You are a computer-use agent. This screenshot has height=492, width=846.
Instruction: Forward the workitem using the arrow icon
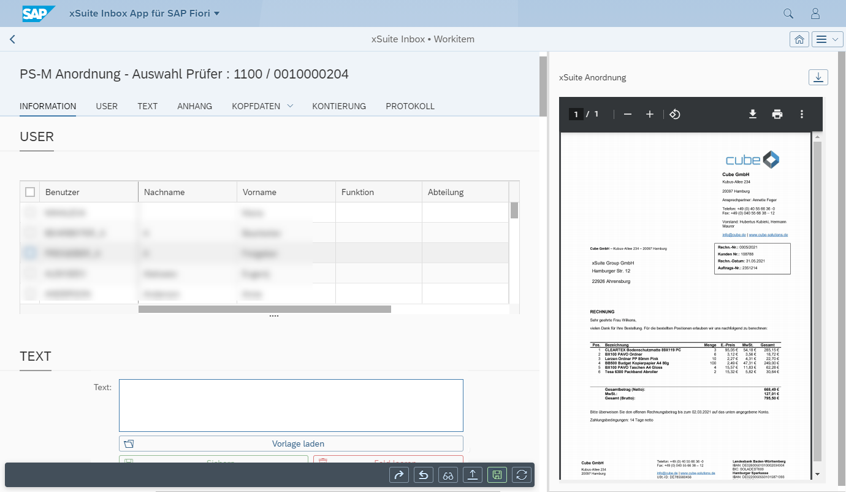point(399,475)
